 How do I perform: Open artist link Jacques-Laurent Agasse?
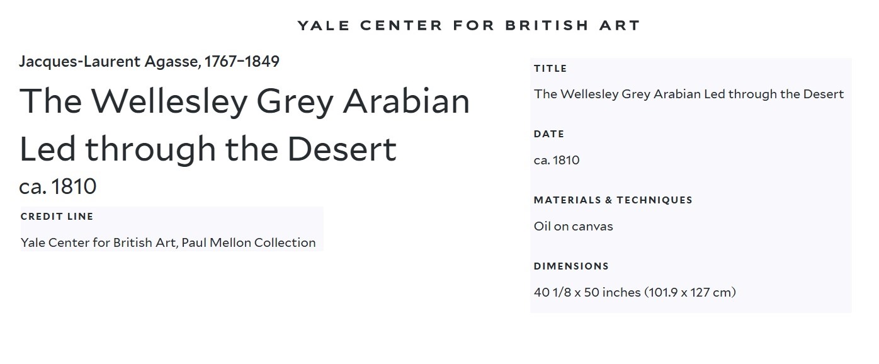coord(110,62)
